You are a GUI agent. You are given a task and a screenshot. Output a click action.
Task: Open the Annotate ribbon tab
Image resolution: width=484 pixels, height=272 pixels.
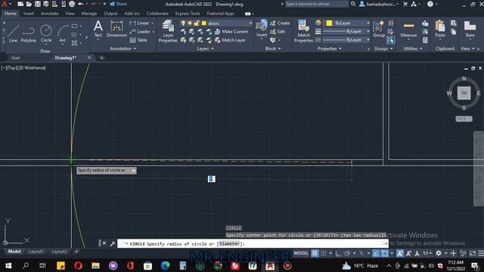(x=49, y=14)
